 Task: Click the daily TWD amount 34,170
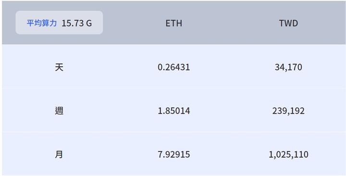tap(288, 67)
